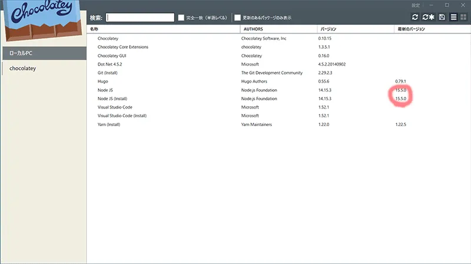The image size is (471, 264).
Task: Click version 0.16.0 cell
Action: pos(323,56)
